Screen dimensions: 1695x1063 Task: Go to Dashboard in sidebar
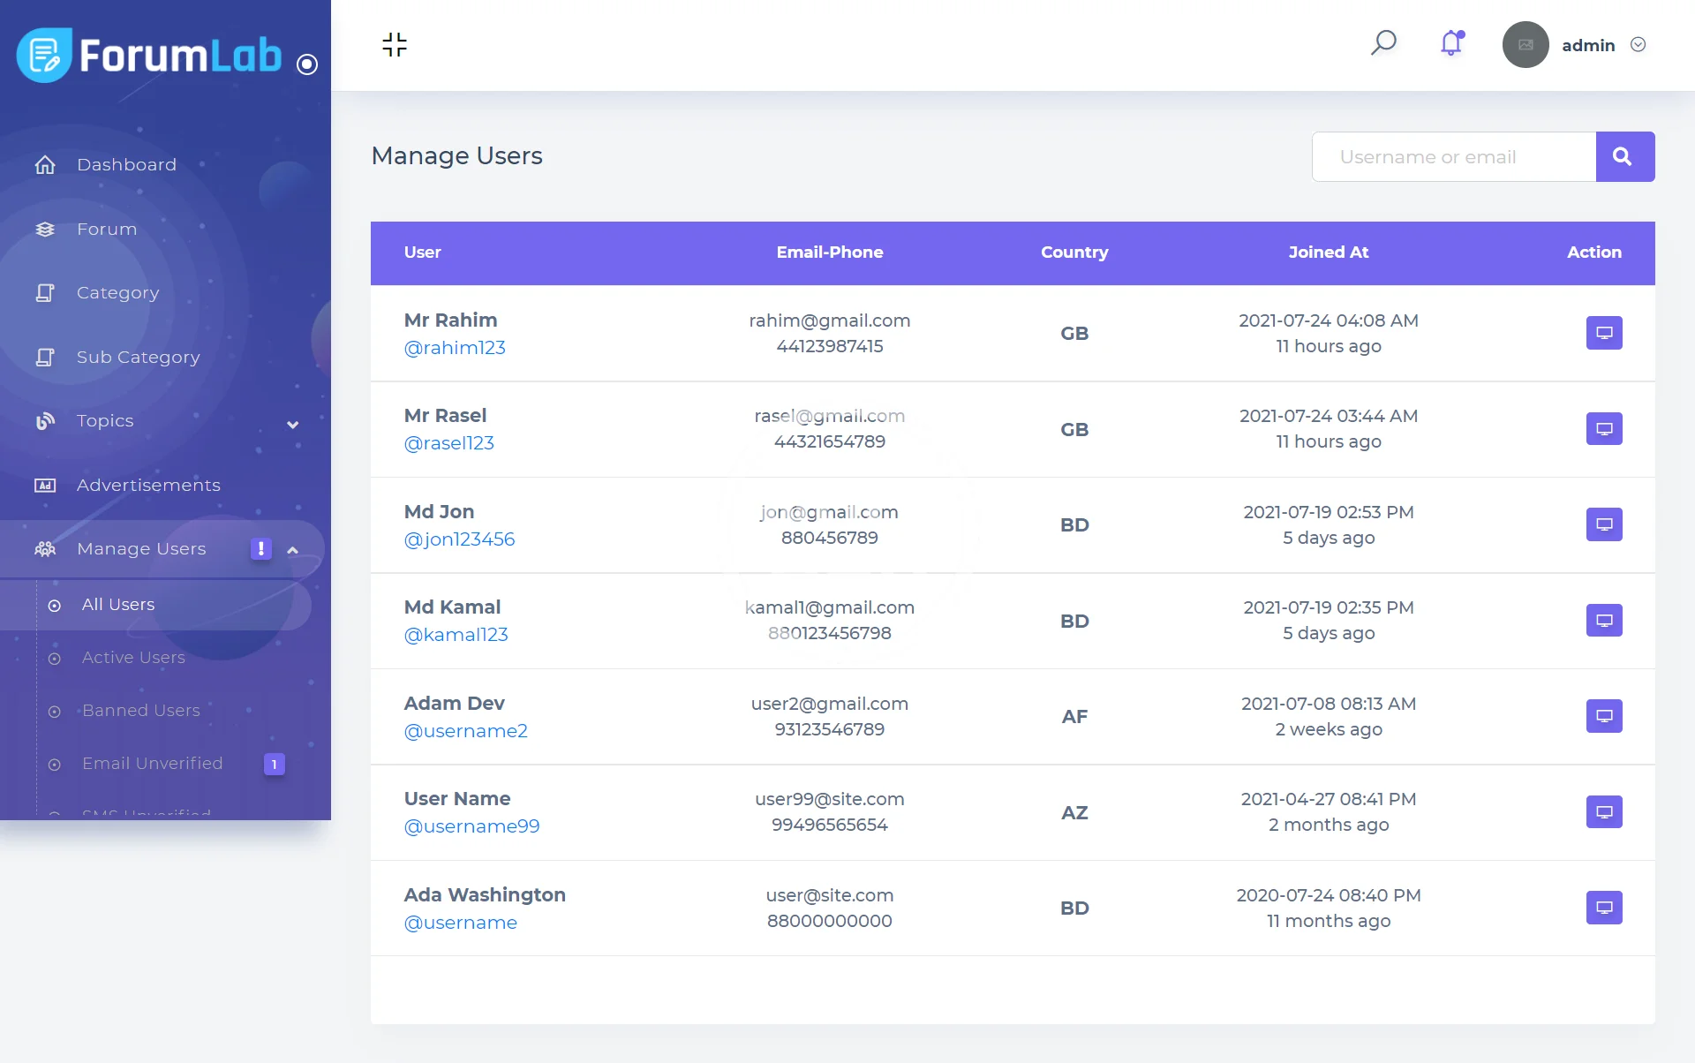(x=126, y=165)
